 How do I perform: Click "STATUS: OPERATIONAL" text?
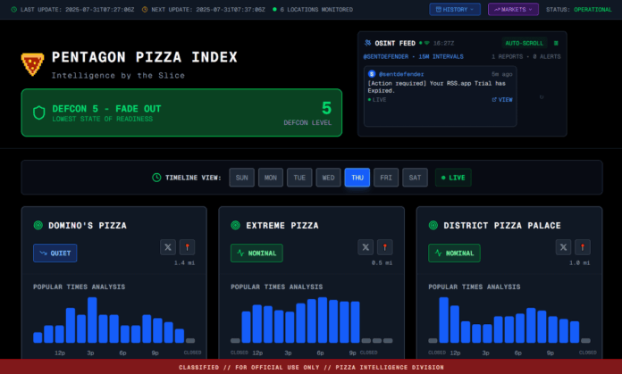579,9
